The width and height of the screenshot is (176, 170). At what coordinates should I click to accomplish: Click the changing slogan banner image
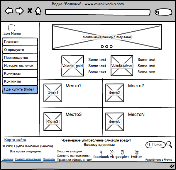[x=107, y=37]
